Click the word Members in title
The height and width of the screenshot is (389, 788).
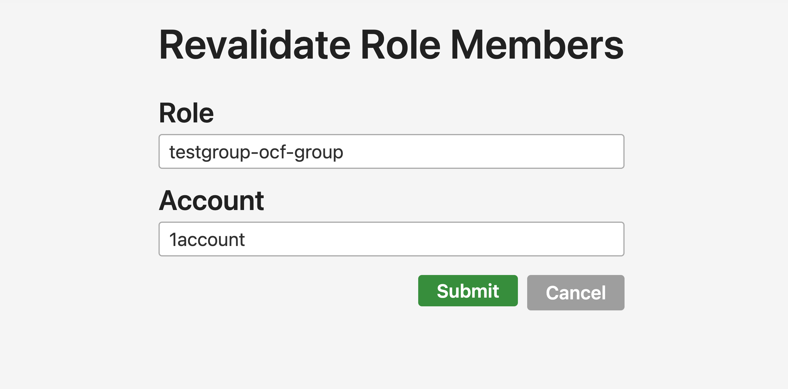click(x=537, y=45)
